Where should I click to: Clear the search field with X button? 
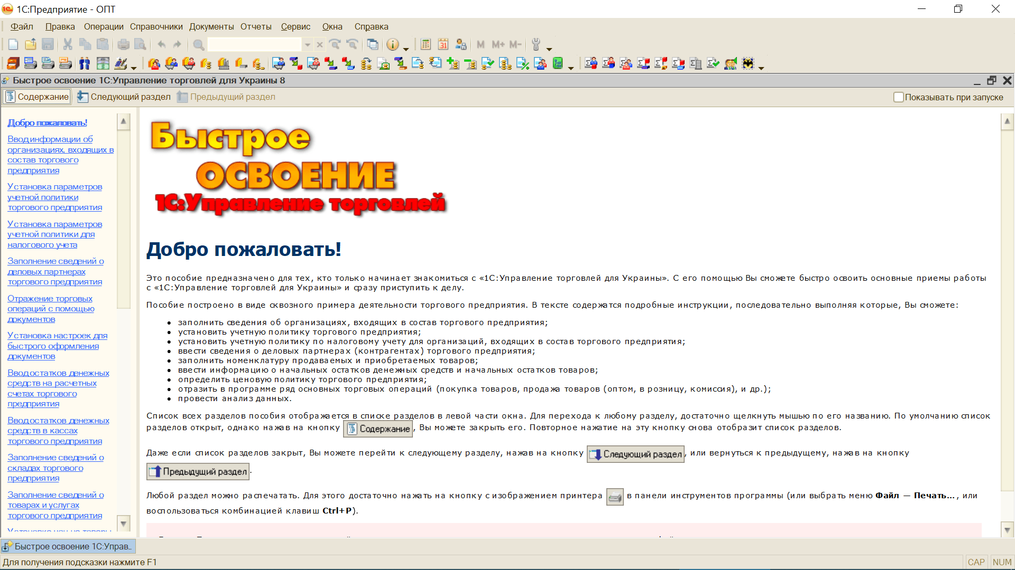[320, 45]
